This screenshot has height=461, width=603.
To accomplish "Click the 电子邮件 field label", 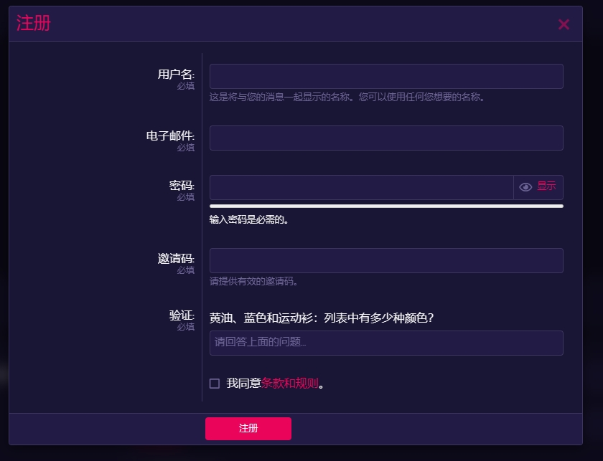I will (170, 136).
